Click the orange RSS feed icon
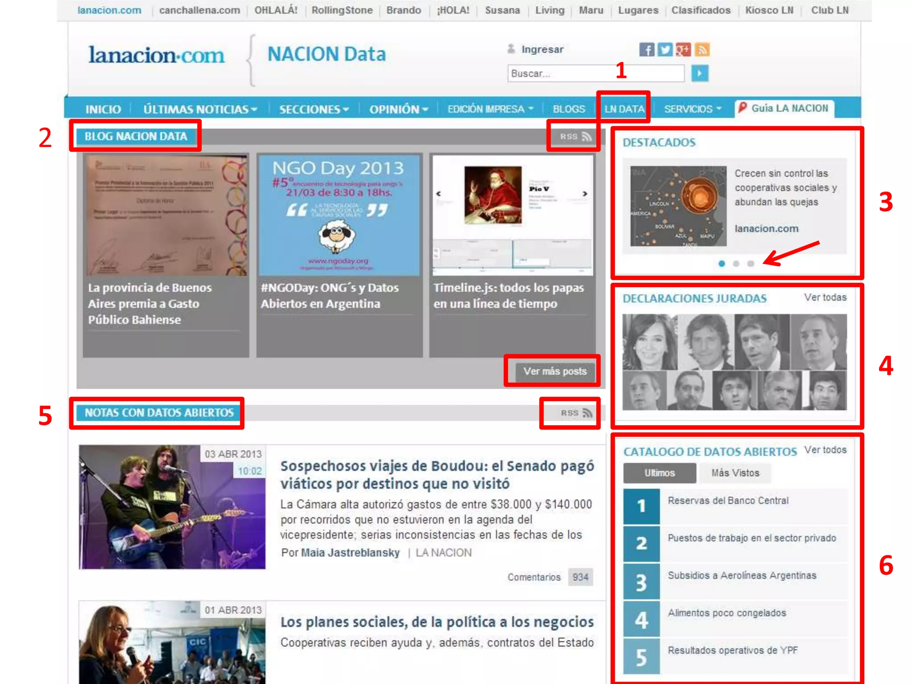Image resolution: width=912 pixels, height=684 pixels. (x=702, y=49)
